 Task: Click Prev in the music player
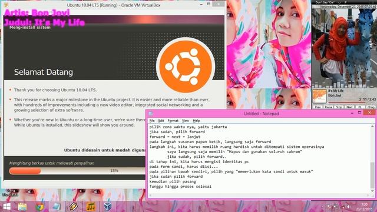point(318,107)
